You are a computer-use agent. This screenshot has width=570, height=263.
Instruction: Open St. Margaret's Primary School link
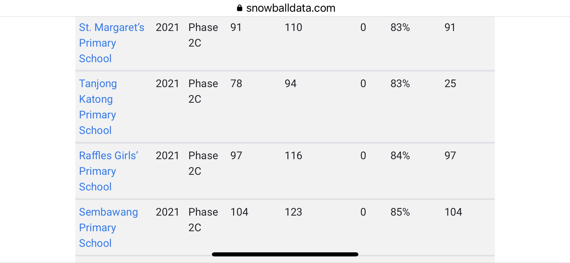point(112,43)
